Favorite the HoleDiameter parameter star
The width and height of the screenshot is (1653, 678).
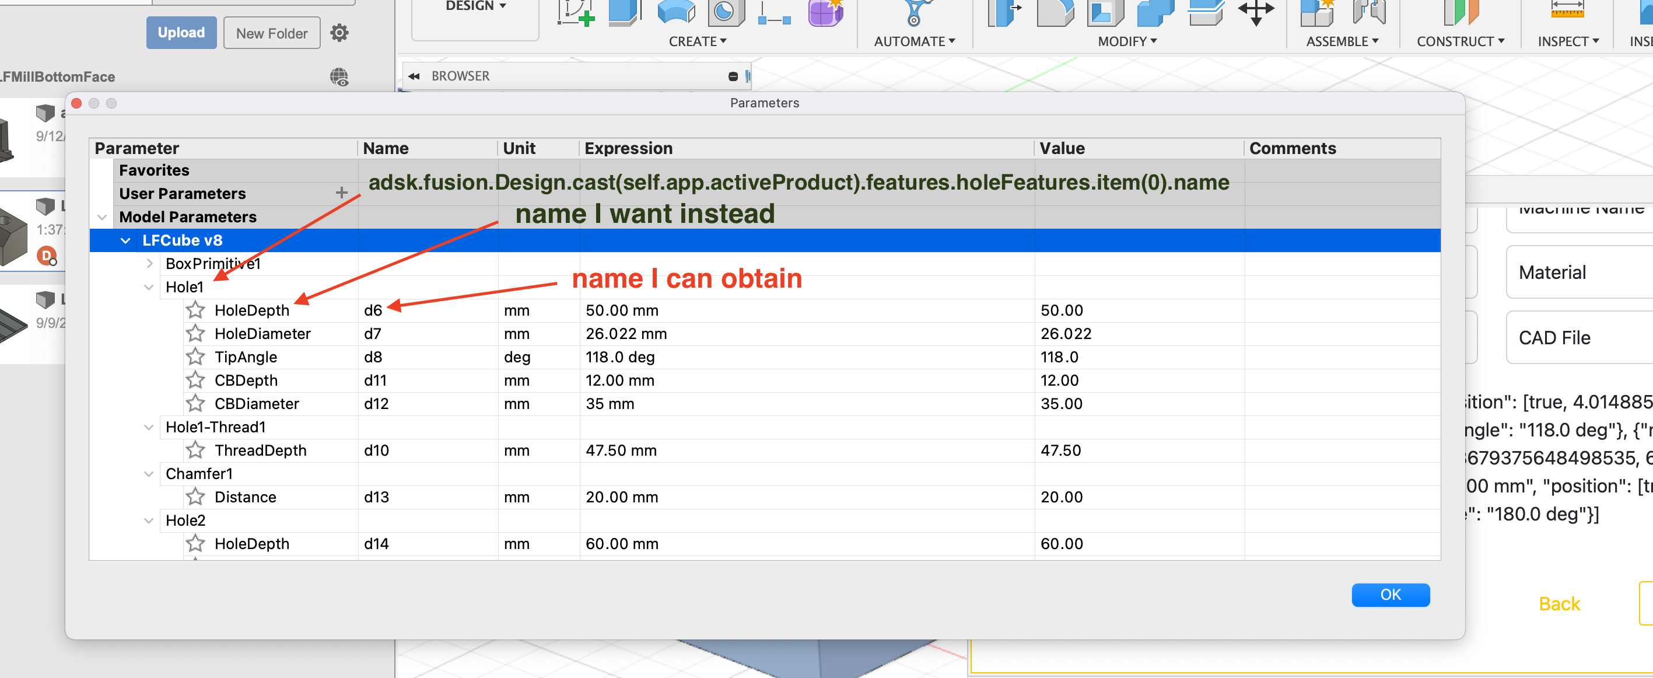[195, 334]
